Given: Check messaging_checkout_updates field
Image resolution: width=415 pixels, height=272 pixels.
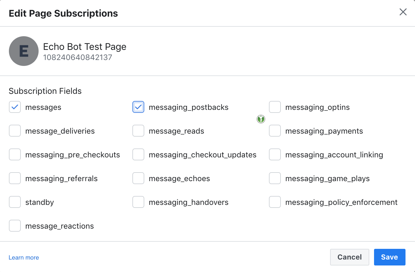Looking at the screenshot, I should click(x=138, y=155).
